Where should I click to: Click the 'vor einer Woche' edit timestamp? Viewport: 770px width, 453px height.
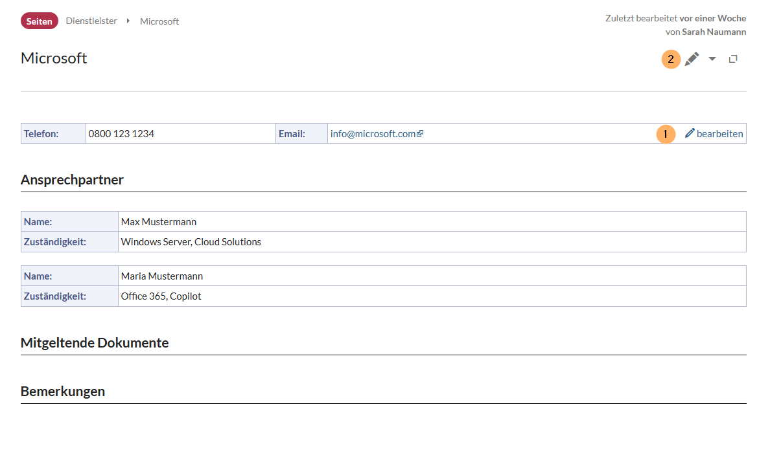[x=712, y=18]
